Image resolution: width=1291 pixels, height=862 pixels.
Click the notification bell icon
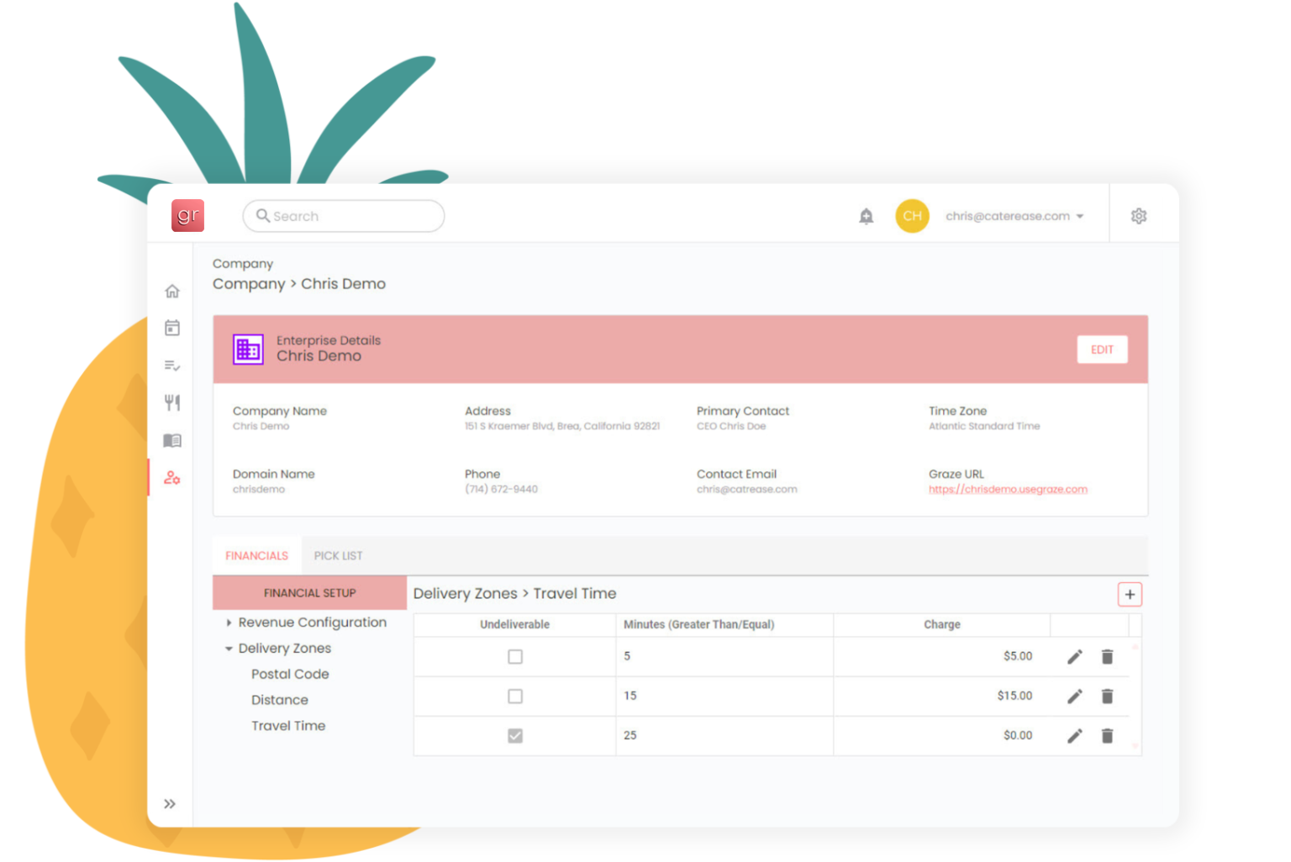pos(866,217)
